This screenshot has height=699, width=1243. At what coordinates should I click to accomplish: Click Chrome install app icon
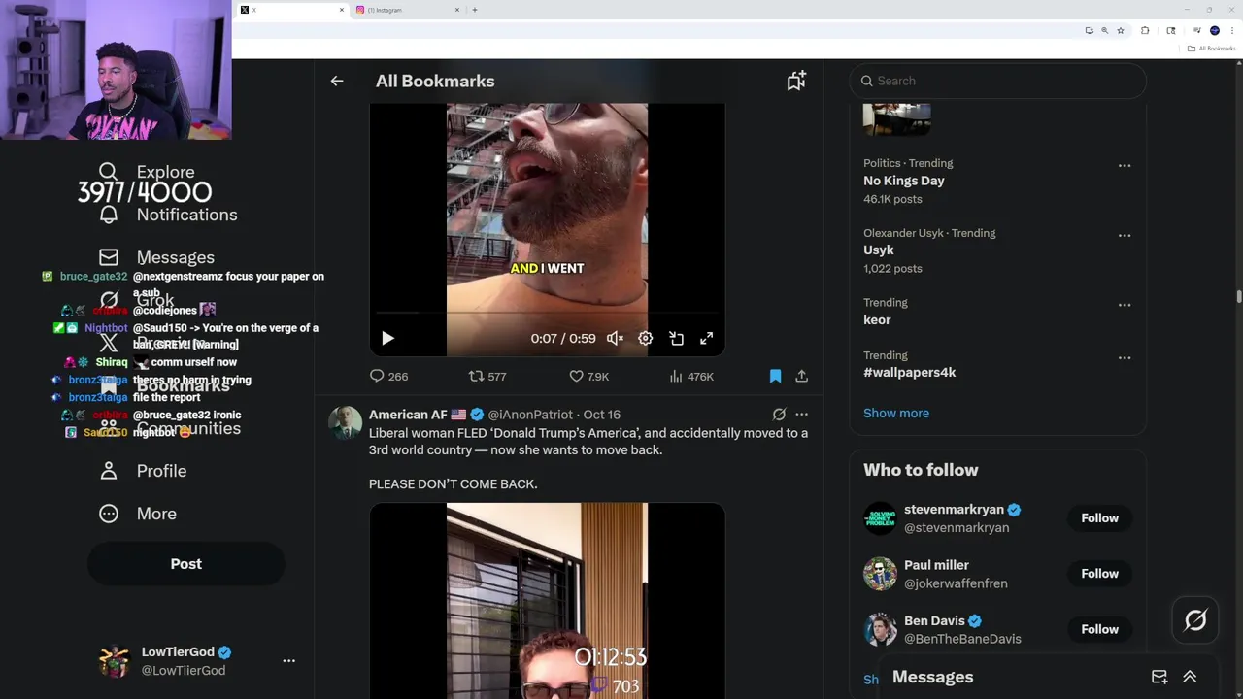pos(1089,30)
